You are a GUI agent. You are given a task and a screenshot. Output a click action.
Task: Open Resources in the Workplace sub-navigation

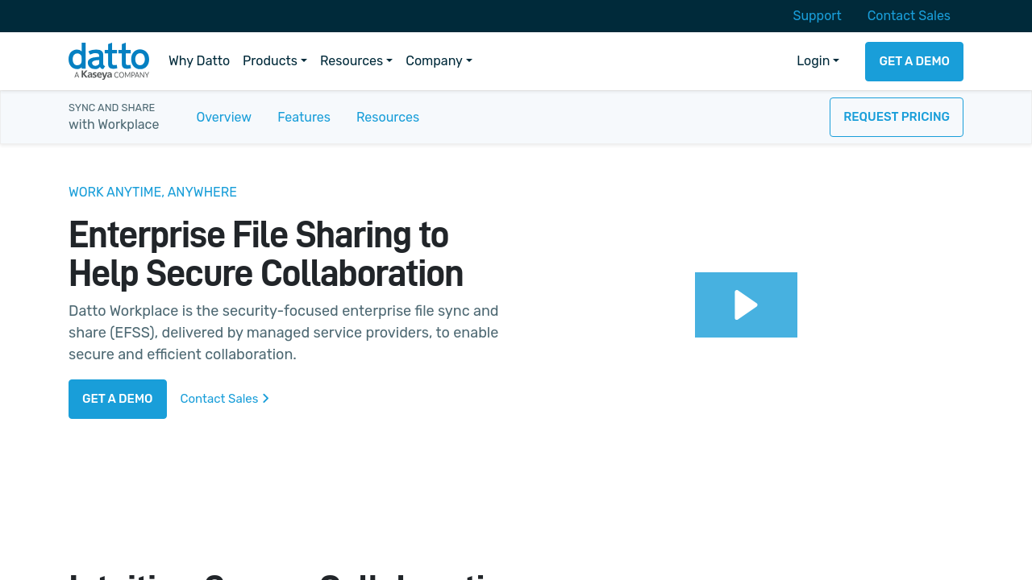click(388, 118)
